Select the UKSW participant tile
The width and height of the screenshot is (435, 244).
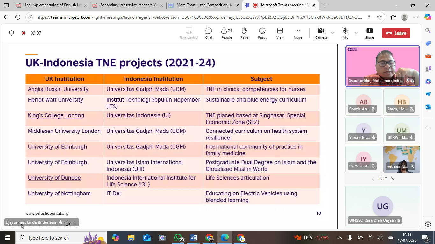point(402,131)
